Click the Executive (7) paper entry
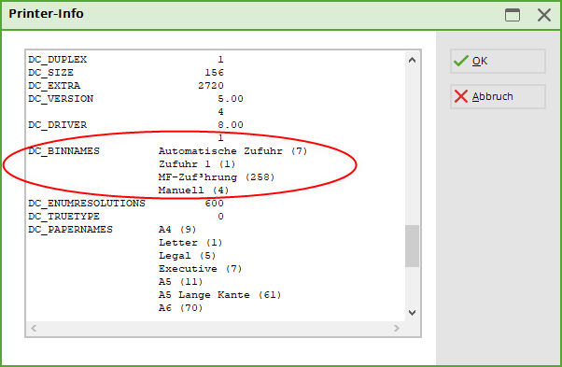Viewport: 562px width, 367px height. click(201, 269)
